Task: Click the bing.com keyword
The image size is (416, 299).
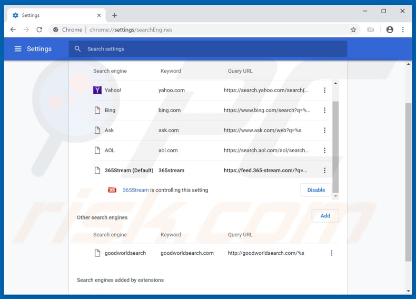Action: pos(170,110)
